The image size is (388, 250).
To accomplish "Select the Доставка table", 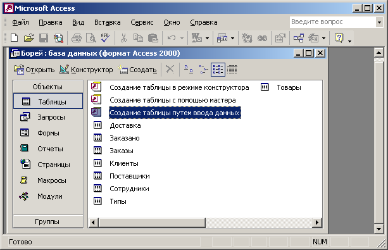I will pyautogui.click(x=117, y=125).
